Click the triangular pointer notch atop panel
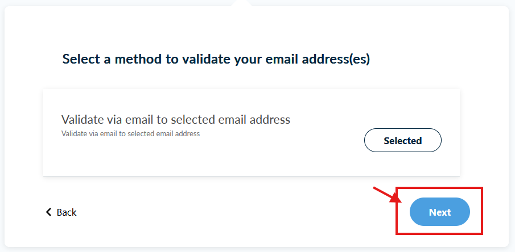Screen dimensions: 515x252 click(241, 3)
